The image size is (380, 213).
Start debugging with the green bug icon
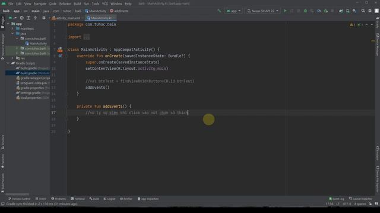click(305, 11)
